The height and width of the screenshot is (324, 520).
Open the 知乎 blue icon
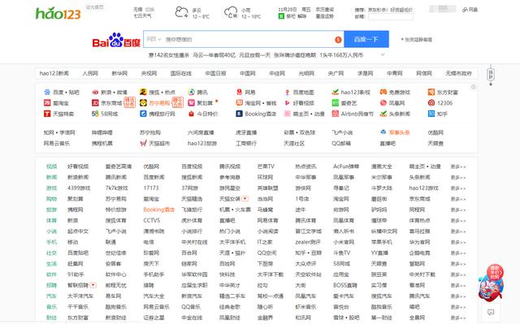431,114
